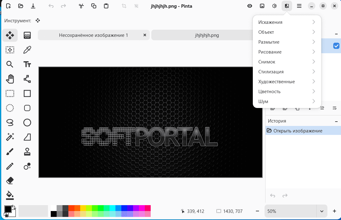341x220 pixels.
Task: Select the Clone Stamp tool
Action: [x=27, y=152]
